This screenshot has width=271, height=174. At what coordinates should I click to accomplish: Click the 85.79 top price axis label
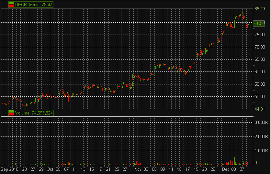tap(260, 9)
